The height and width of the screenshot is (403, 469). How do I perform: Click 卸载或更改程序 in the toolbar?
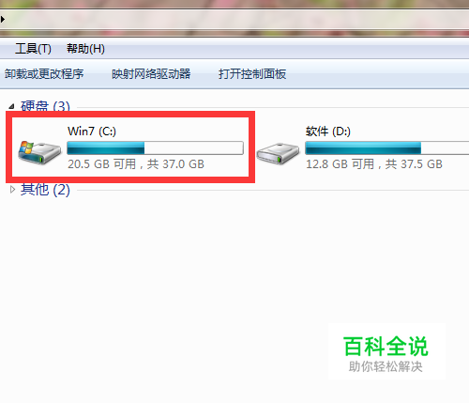point(44,74)
